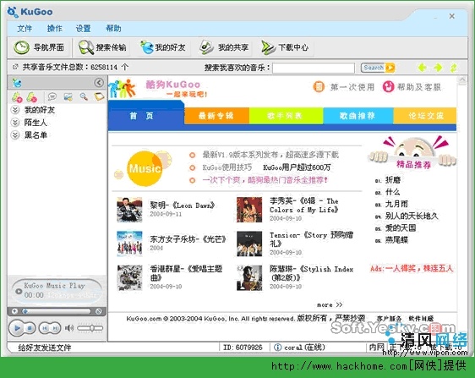Image resolution: width=475 pixels, height=378 pixels.
Task: Select recommended song 折磨
Action: (x=393, y=180)
